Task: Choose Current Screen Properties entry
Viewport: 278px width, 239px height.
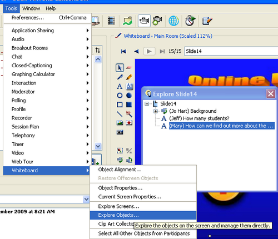Action: [x=143, y=197]
